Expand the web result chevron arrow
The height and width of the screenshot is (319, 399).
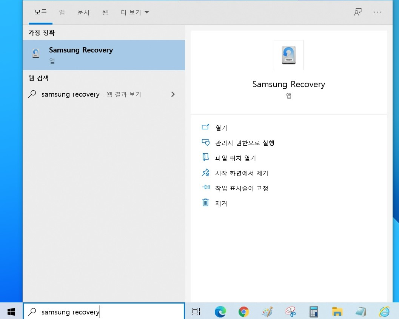173,94
